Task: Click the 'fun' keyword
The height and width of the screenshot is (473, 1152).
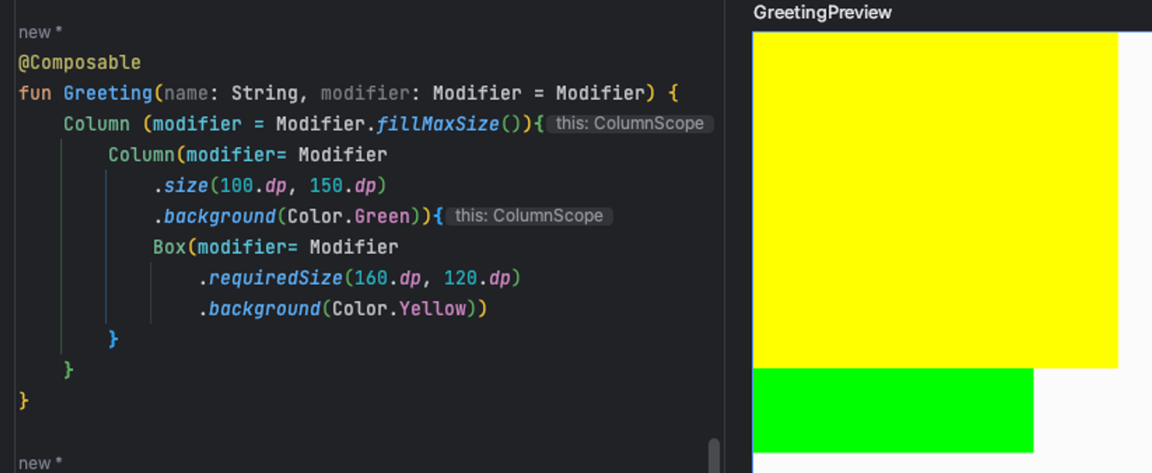Action: 35,93
